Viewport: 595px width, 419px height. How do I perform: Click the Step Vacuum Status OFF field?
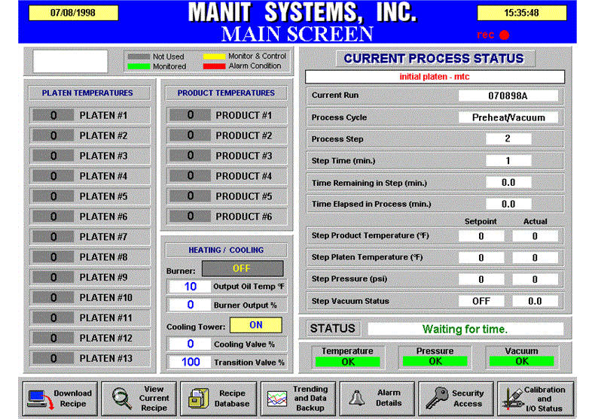point(481,301)
